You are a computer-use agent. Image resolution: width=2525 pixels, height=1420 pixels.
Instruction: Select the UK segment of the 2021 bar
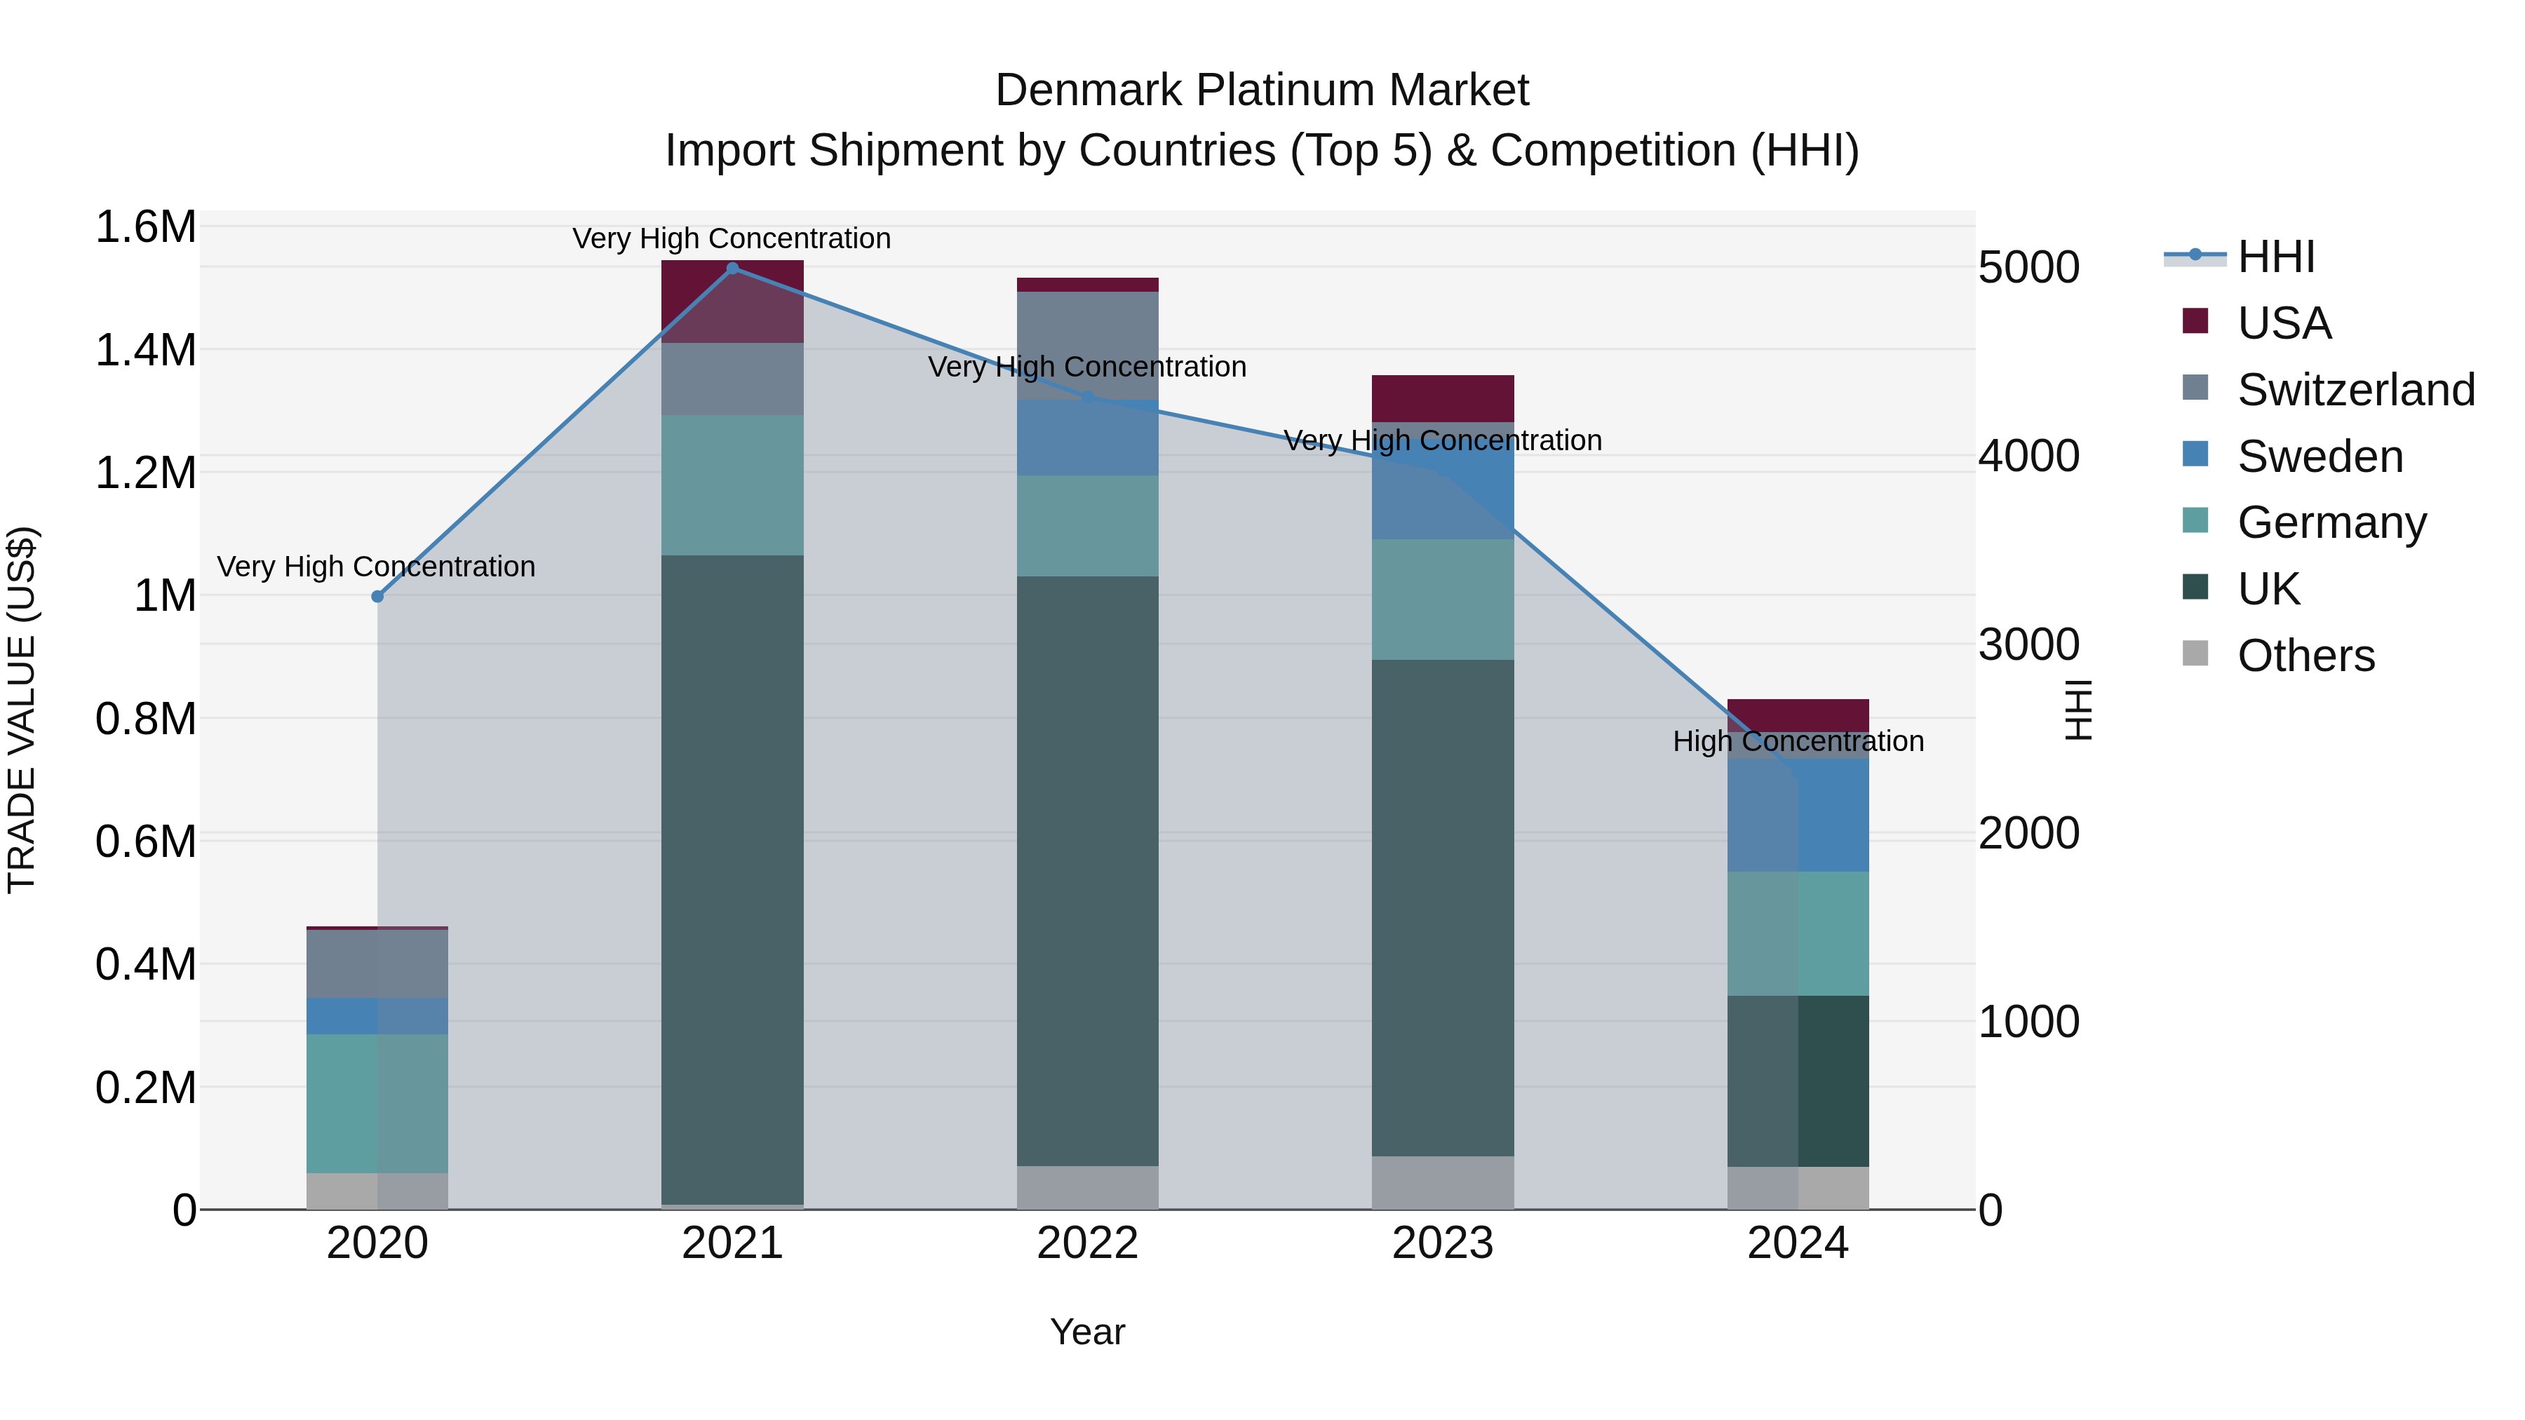pos(732,880)
